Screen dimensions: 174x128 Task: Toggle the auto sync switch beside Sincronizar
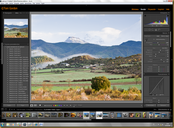(145, 105)
